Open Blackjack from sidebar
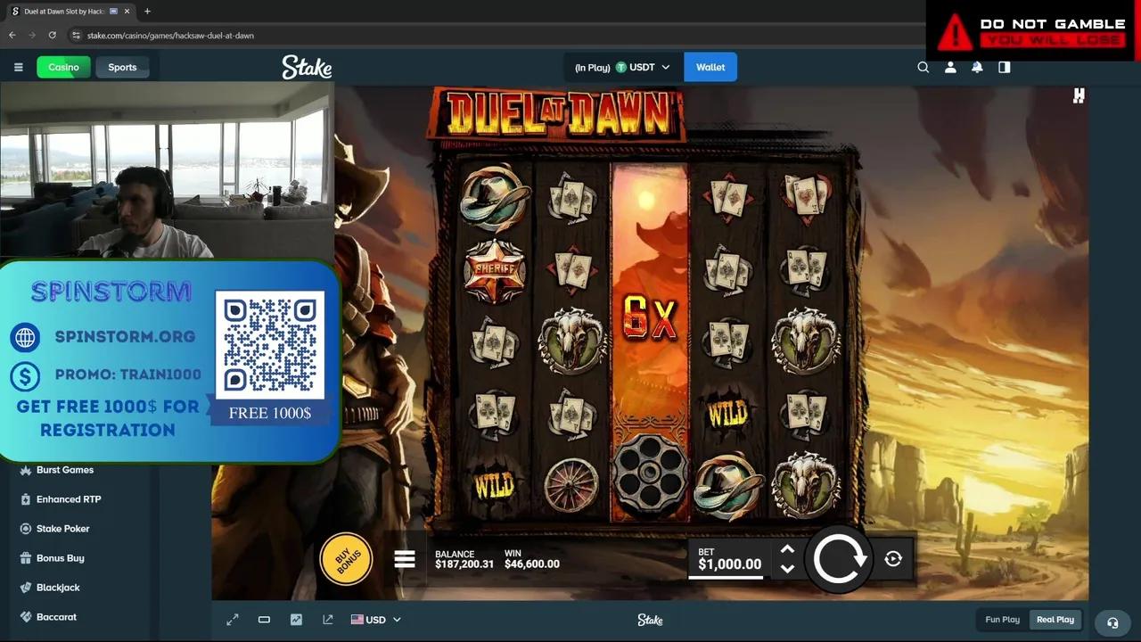The height and width of the screenshot is (642, 1141). [x=58, y=588]
